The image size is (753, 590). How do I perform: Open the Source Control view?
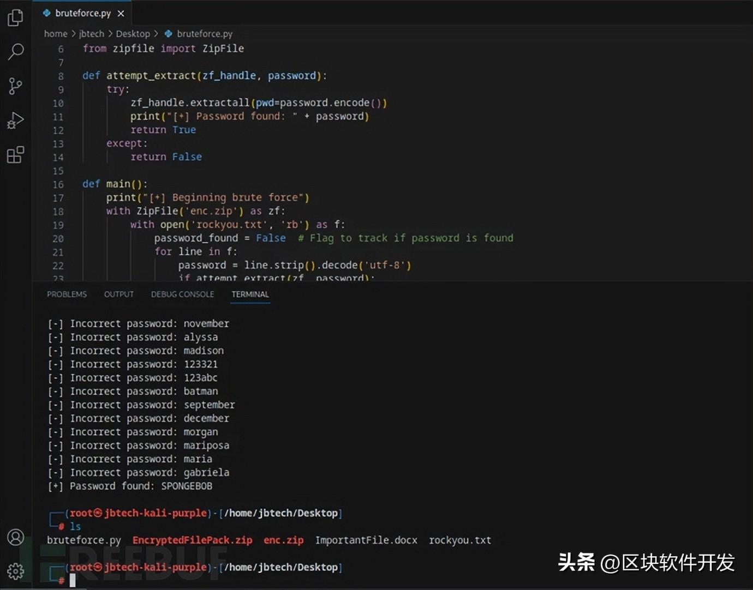click(x=15, y=86)
